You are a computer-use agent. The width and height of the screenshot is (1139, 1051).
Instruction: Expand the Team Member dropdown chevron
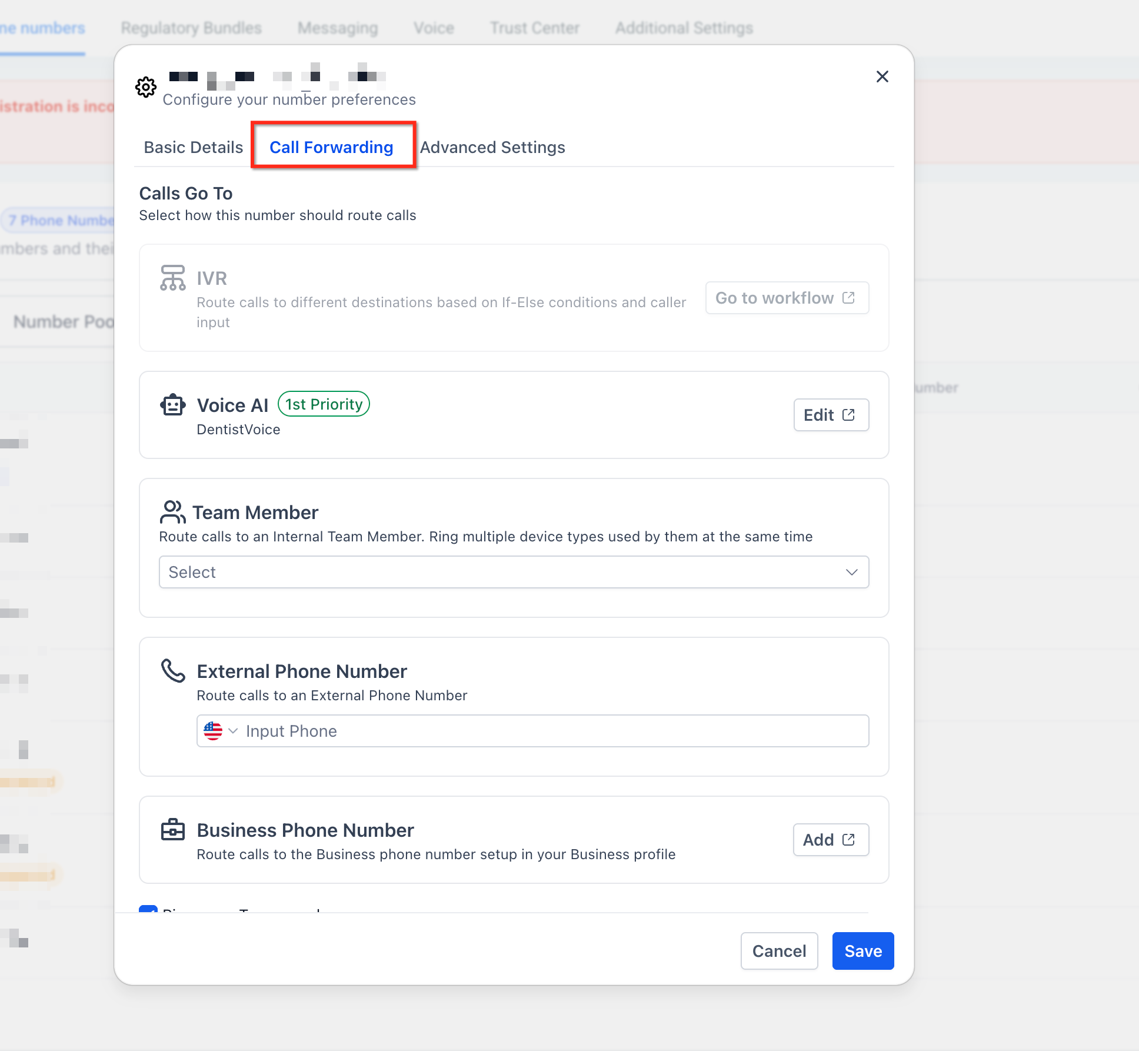click(x=851, y=572)
